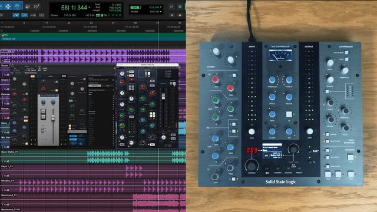Click the left blue knob in the gray compressor window
Image resolution: width=377 pixels, height=212 pixels.
click(x=43, y=102)
